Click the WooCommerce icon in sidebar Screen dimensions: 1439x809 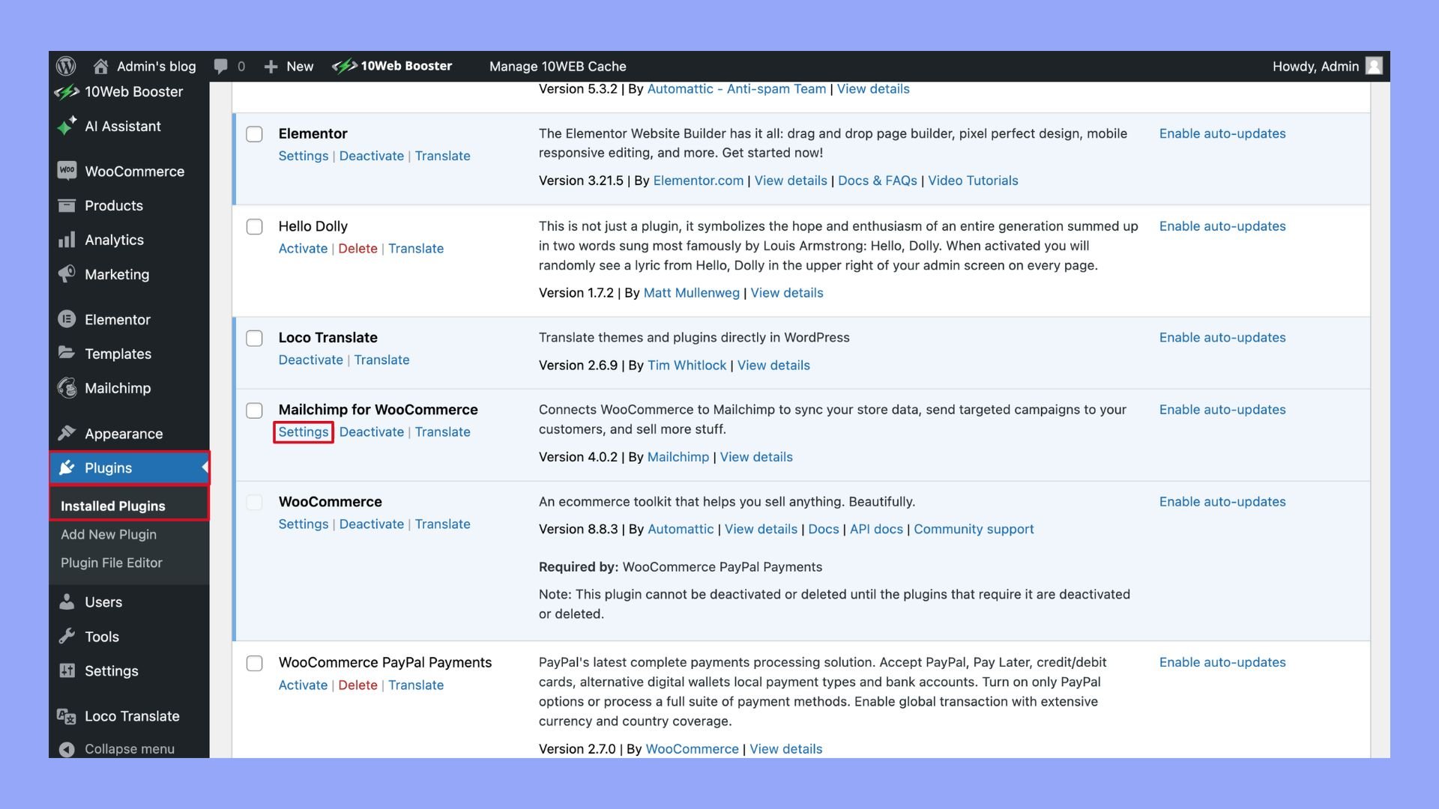coord(67,171)
